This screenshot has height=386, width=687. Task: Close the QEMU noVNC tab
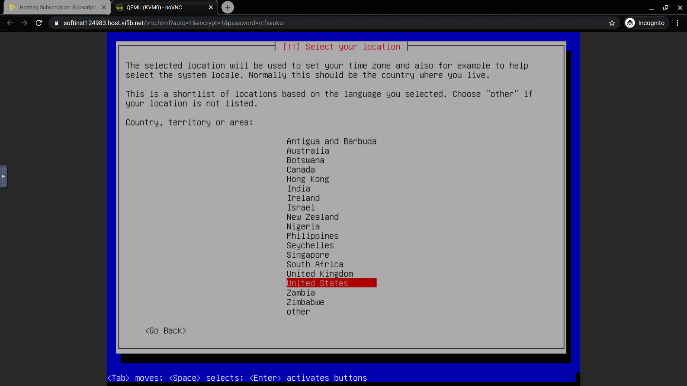pos(211,7)
